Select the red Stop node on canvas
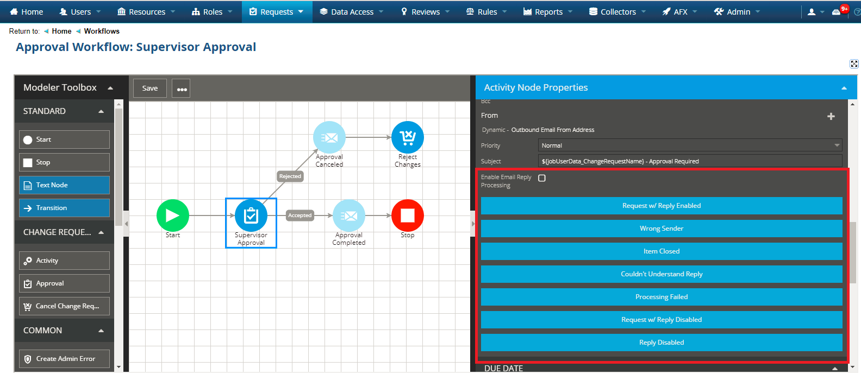Image resolution: width=861 pixels, height=374 pixels. pos(407,215)
